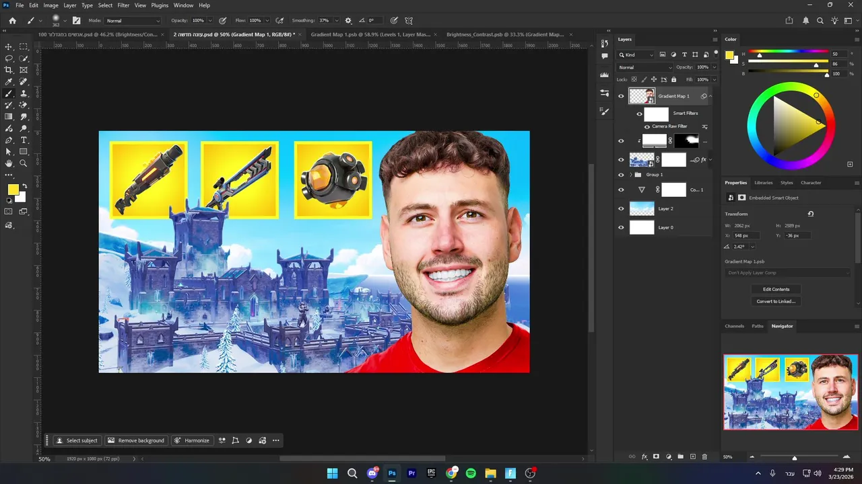Open the Flow percentage dropdown

coord(267,21)
